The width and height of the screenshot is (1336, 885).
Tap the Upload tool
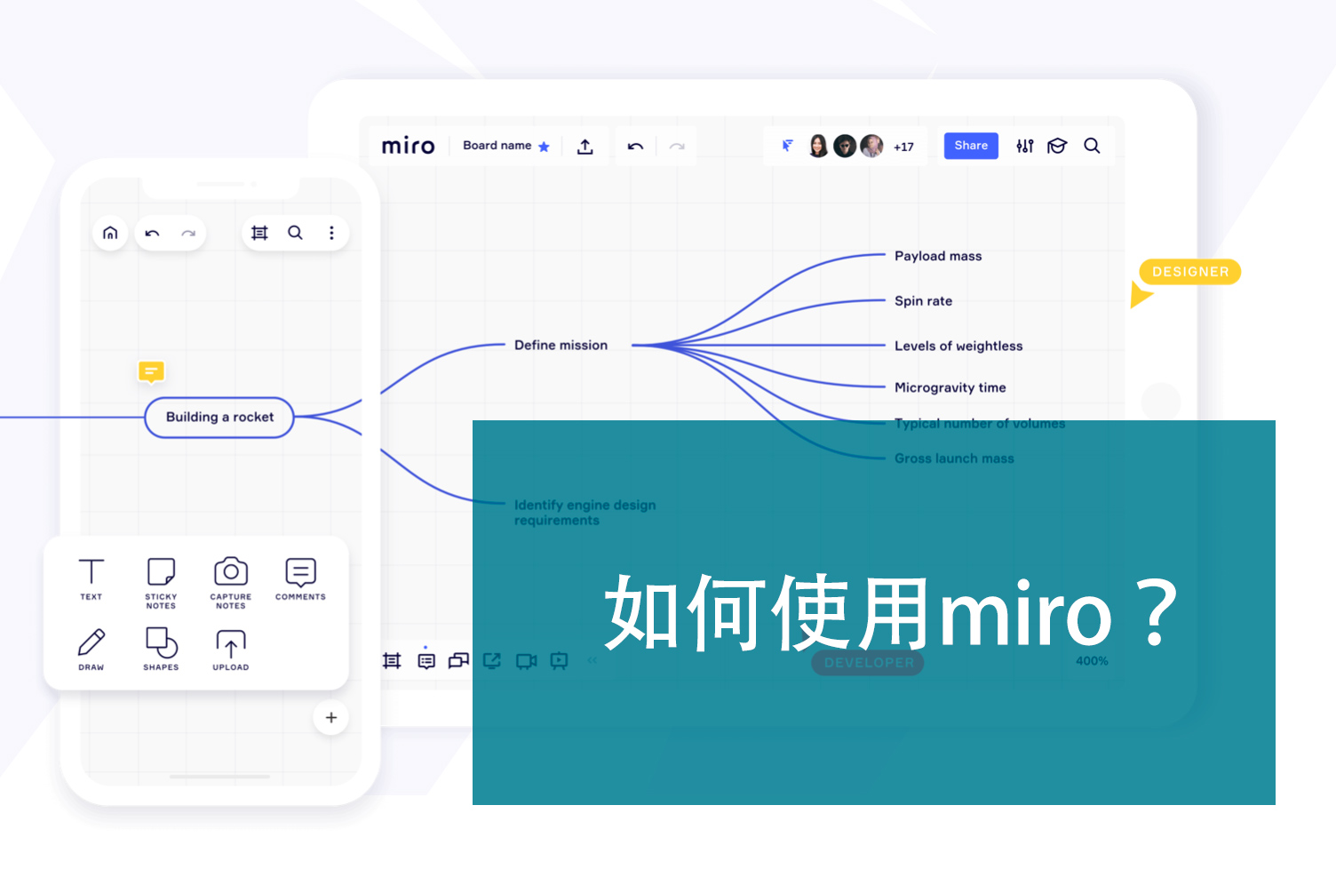231,648
